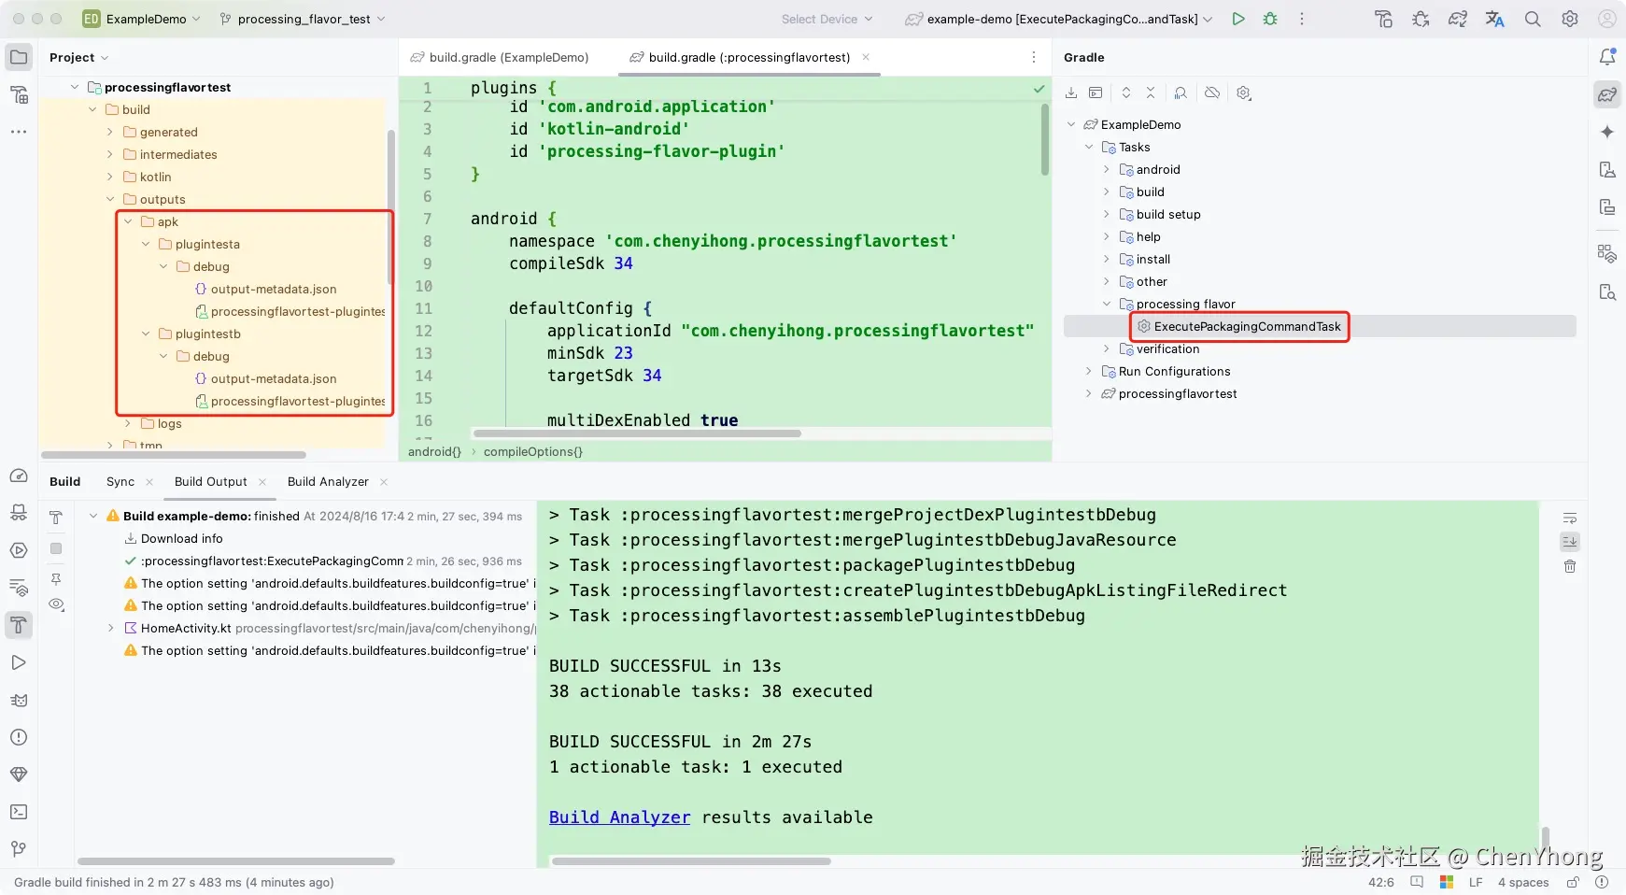Collapse the processing flavor task group
The image size is (1626, 895).
coord(1107,304)
